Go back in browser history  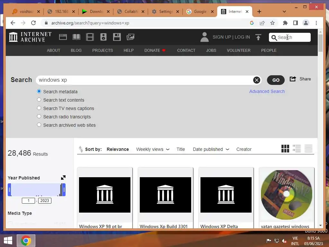(13, 23)
